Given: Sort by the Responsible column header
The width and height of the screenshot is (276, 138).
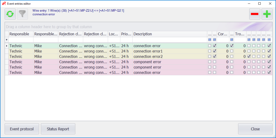Looking at the screenshot, I should click(20, 34).
